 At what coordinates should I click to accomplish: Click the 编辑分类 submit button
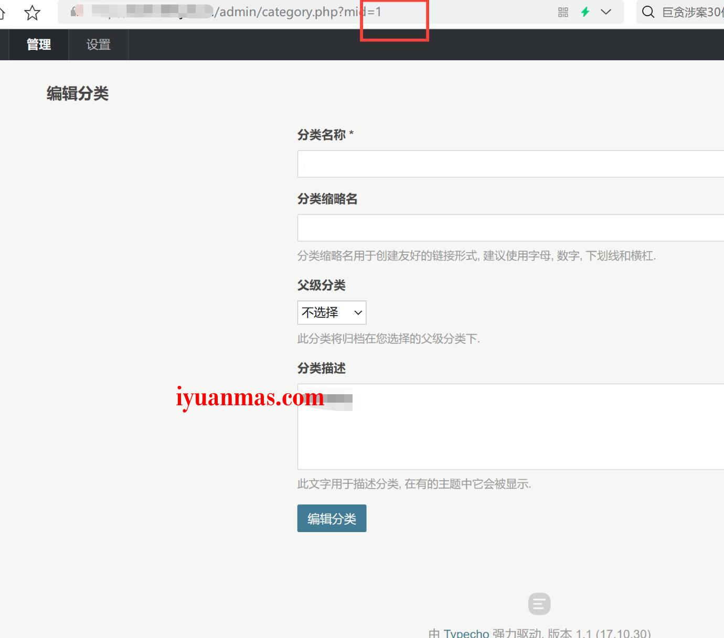[x=332, y=518]
